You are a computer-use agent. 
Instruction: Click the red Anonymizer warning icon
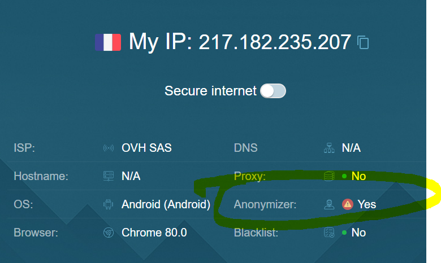pyautogui.click(x=348, y=204)
